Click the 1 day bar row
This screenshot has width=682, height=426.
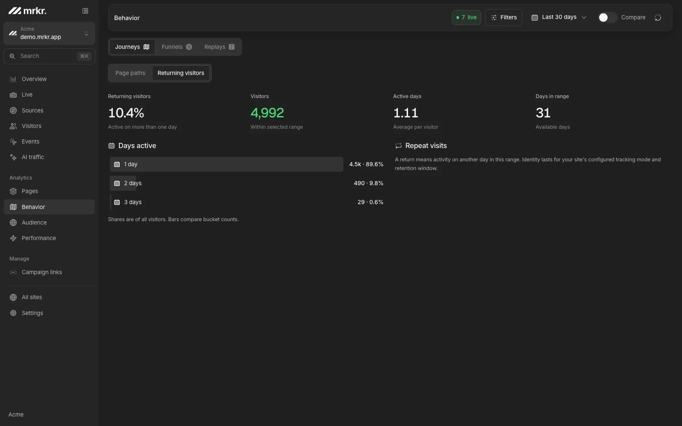(x=247, y=164)
